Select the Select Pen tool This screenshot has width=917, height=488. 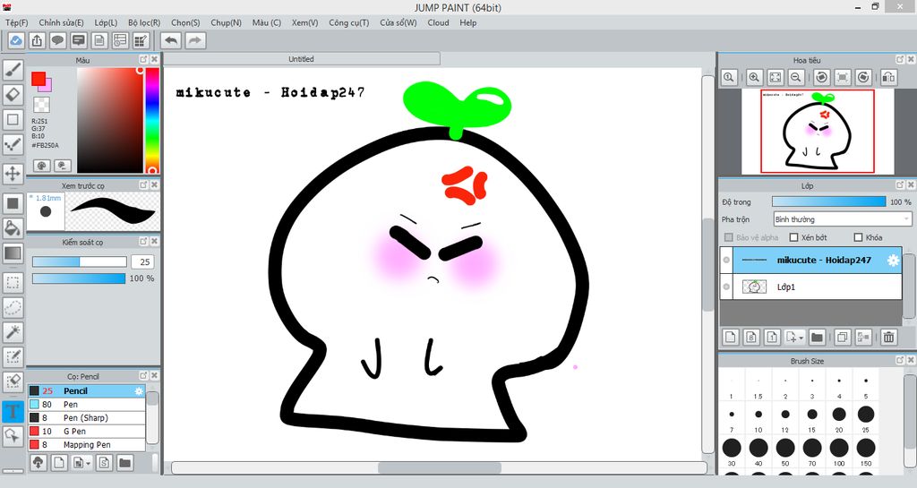(13, 357)
